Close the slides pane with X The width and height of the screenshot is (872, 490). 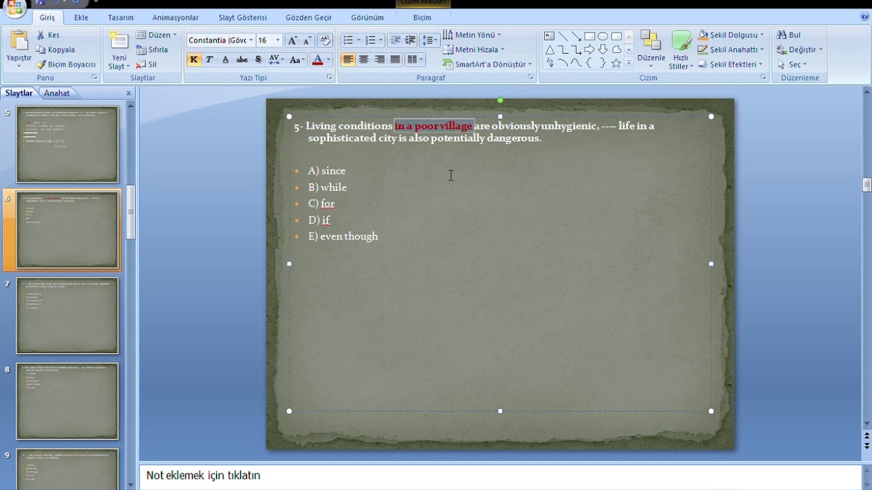[x=129, y=93]
